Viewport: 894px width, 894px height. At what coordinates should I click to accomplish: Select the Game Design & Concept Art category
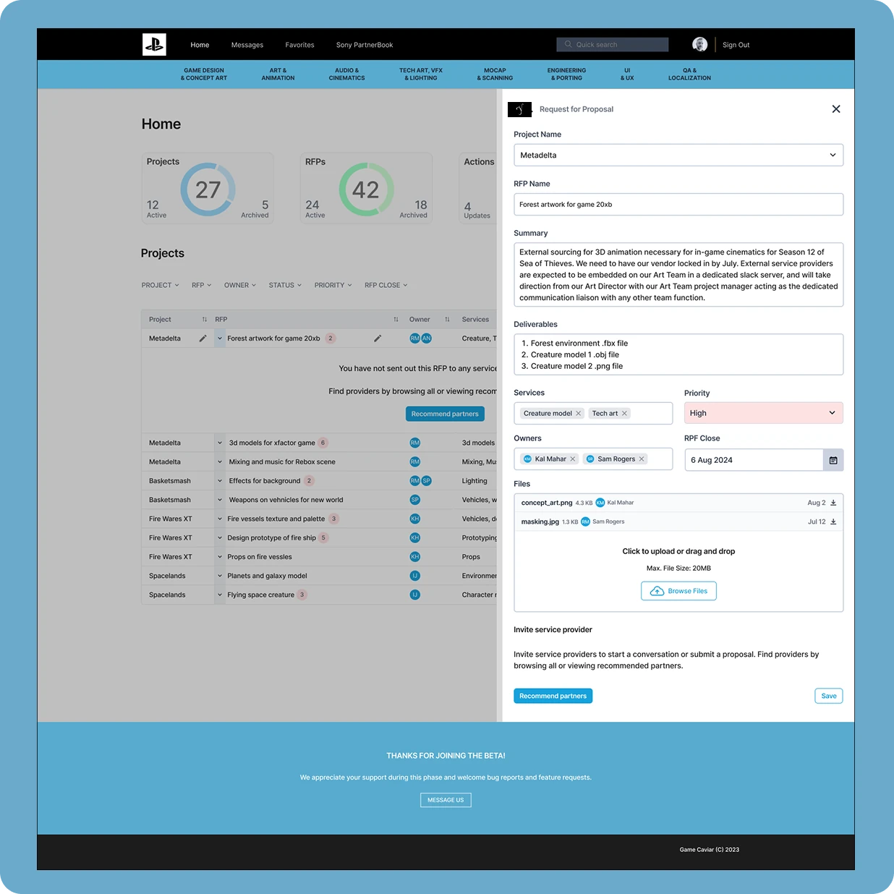204,74
